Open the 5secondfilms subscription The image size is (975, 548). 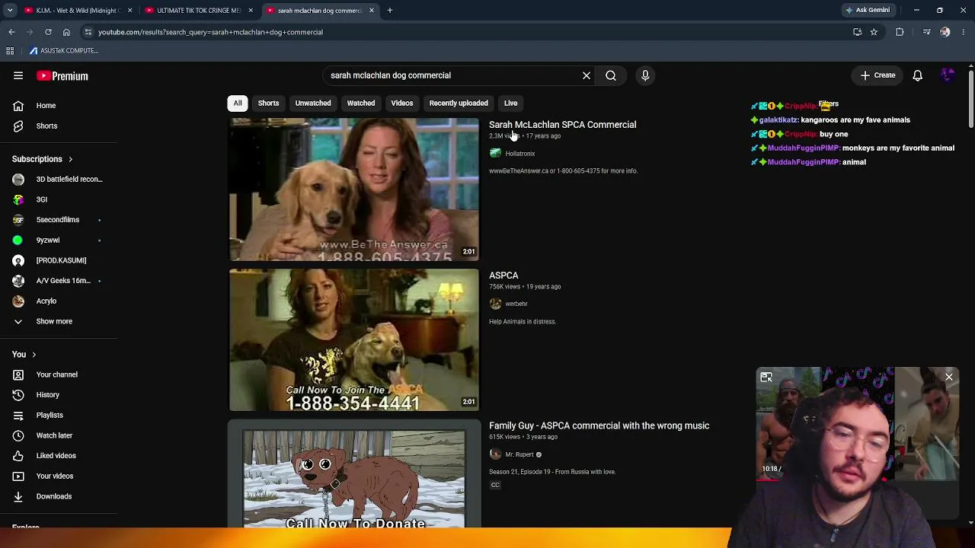pos(58,220)
